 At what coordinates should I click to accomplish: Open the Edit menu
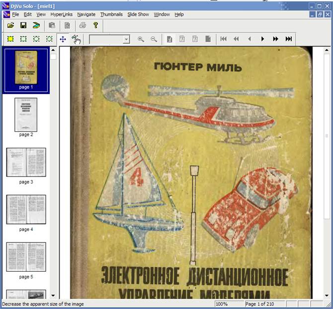pos(28,14)
